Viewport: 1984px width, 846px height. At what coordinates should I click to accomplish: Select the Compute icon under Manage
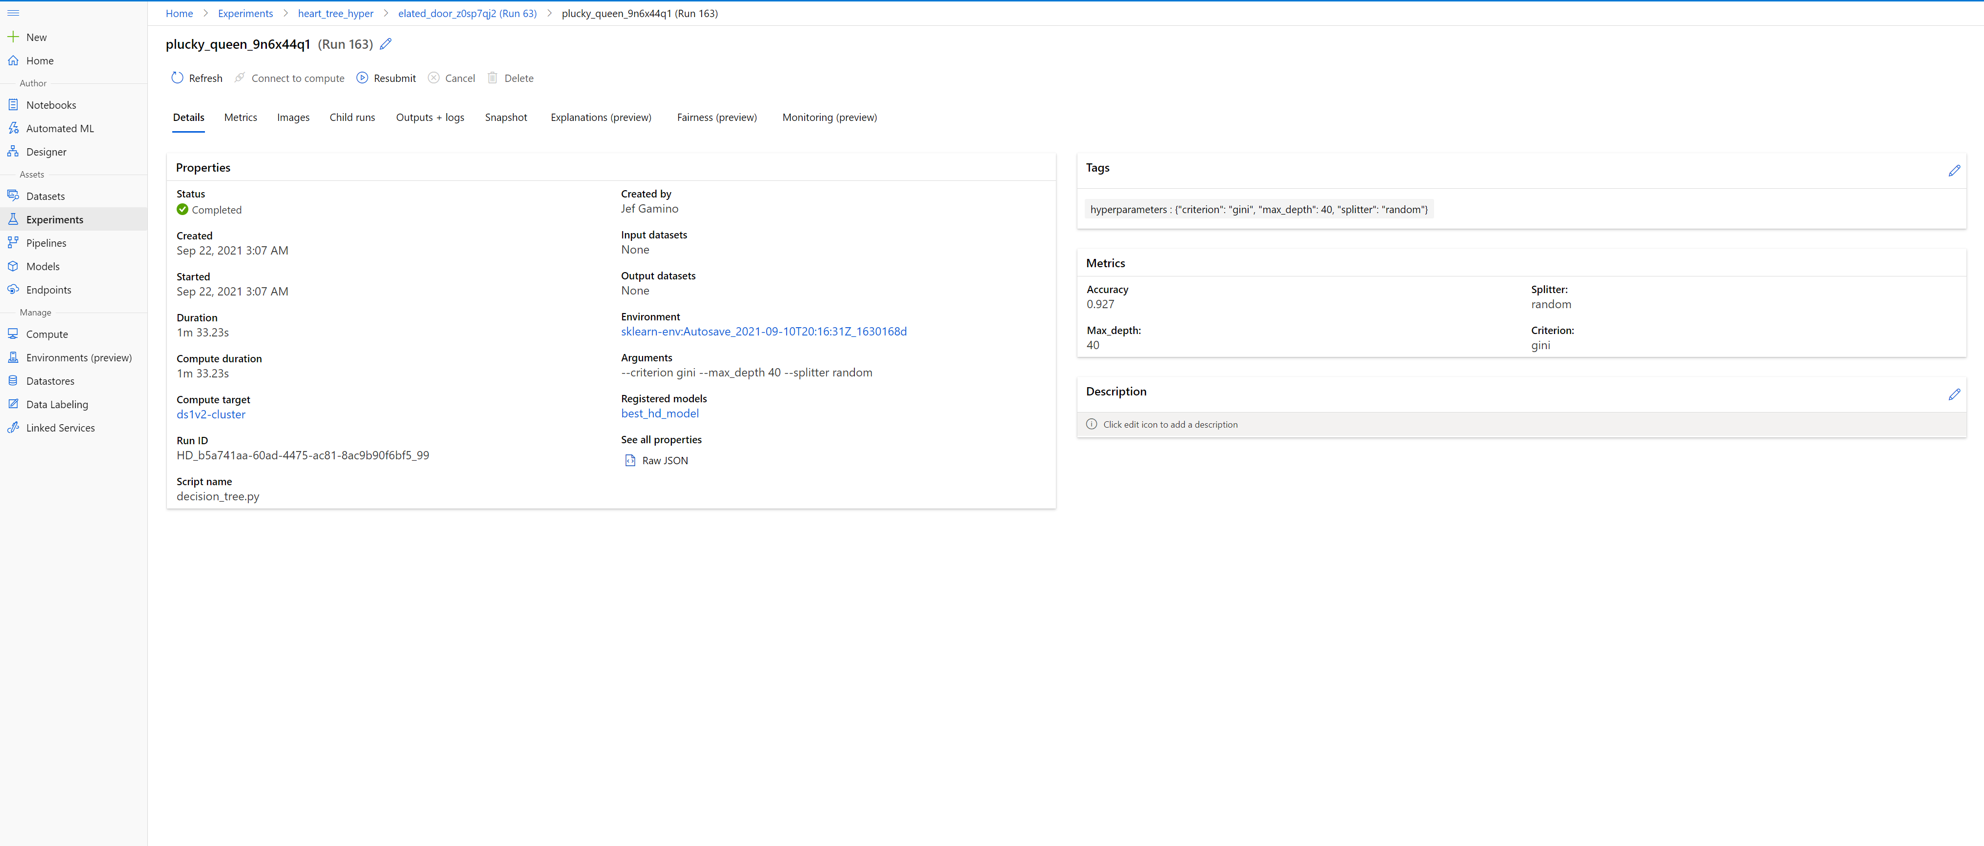[x=13, y=334]
